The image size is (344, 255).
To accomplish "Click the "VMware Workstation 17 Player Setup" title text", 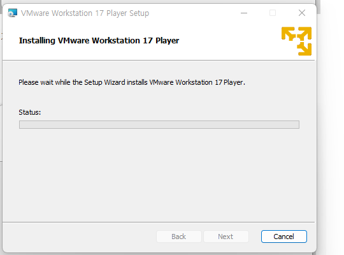I will (85, 13).
